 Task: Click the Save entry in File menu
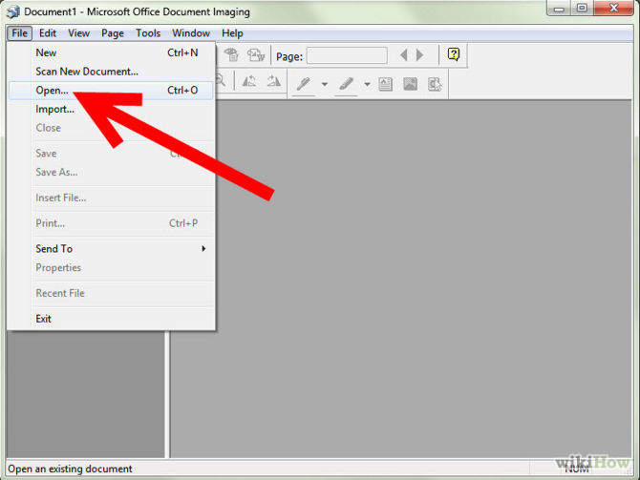coord(111,154)
